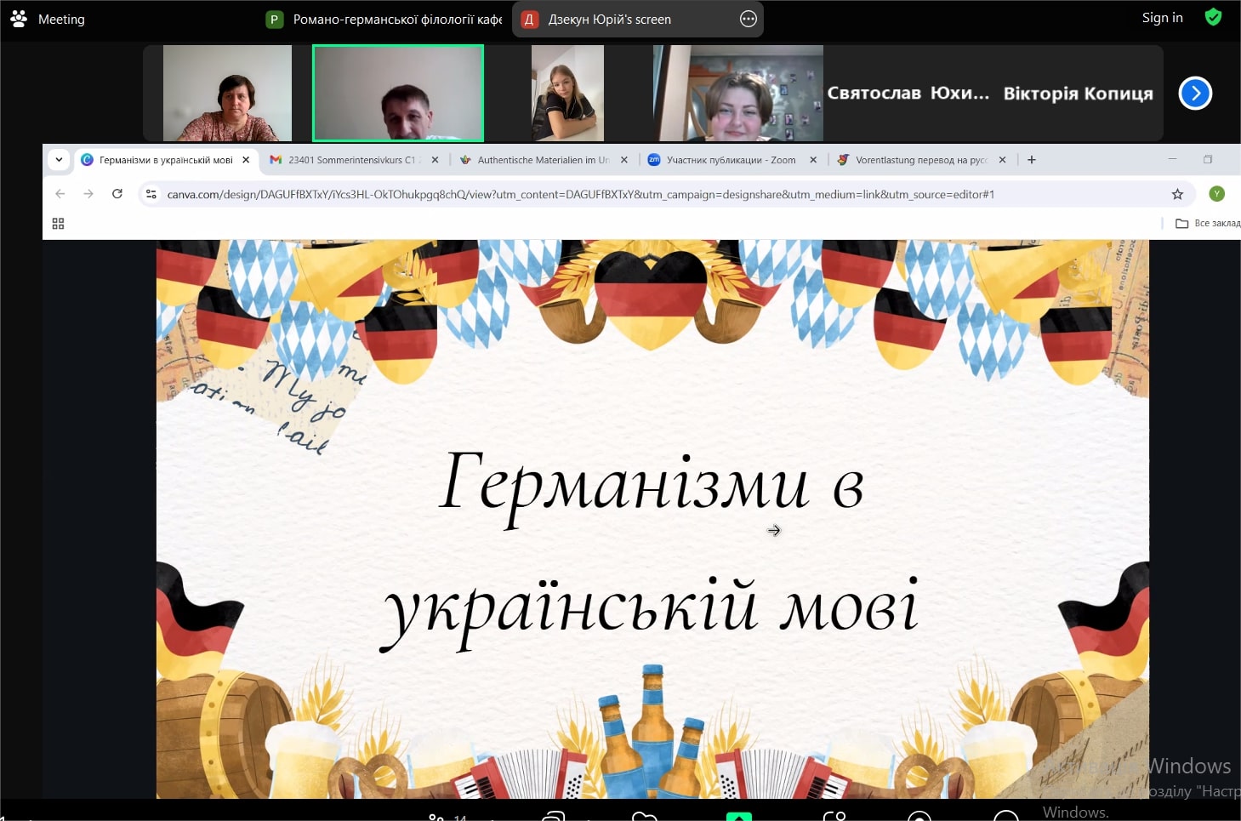1241x821 pixels.
Task: Select the Vorentlastung перевод на рус tab
Action: 921,160
